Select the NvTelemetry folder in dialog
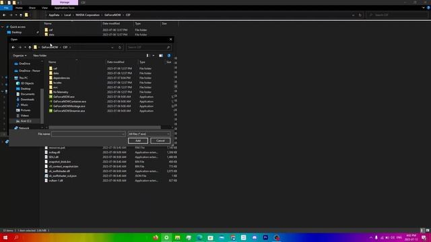 pos(61,92)
